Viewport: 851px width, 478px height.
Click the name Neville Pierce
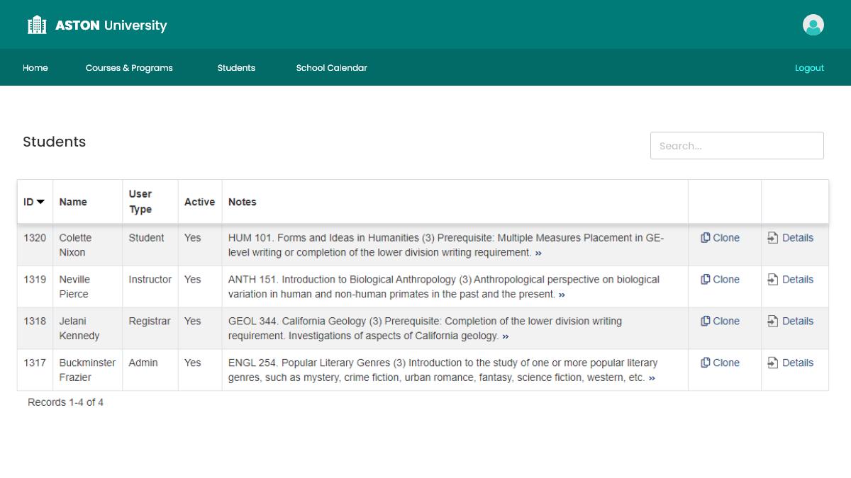pyautogui.click(x=74, y=287)
